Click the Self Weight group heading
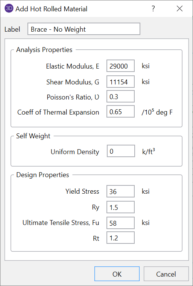This screenshot has height=286, width=193. click(33, 136)
